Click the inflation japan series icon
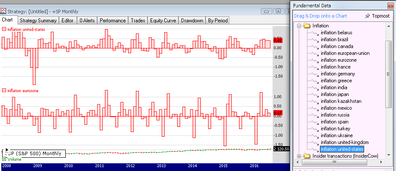The image size is (396, 171). (315, 94)
